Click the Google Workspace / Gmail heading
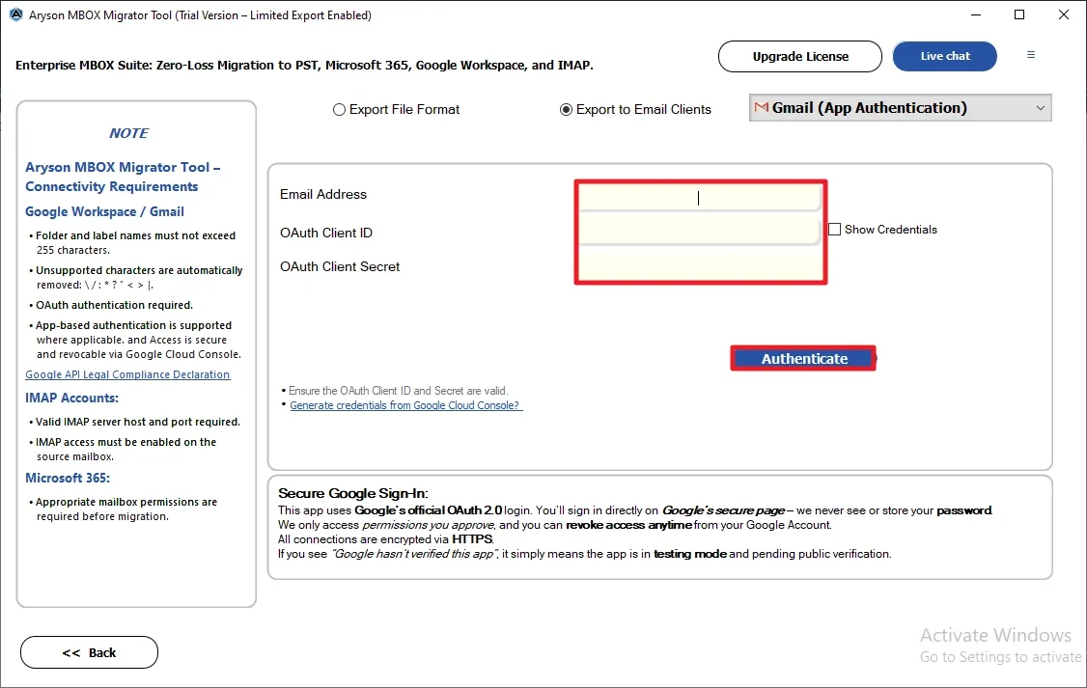The image size is (1087, 688). coord(104,212)
